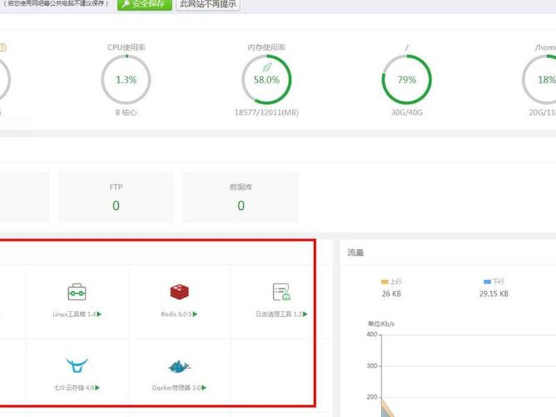Click the 29.15 KB download value
556x417 pixels.
click(493, 294)
